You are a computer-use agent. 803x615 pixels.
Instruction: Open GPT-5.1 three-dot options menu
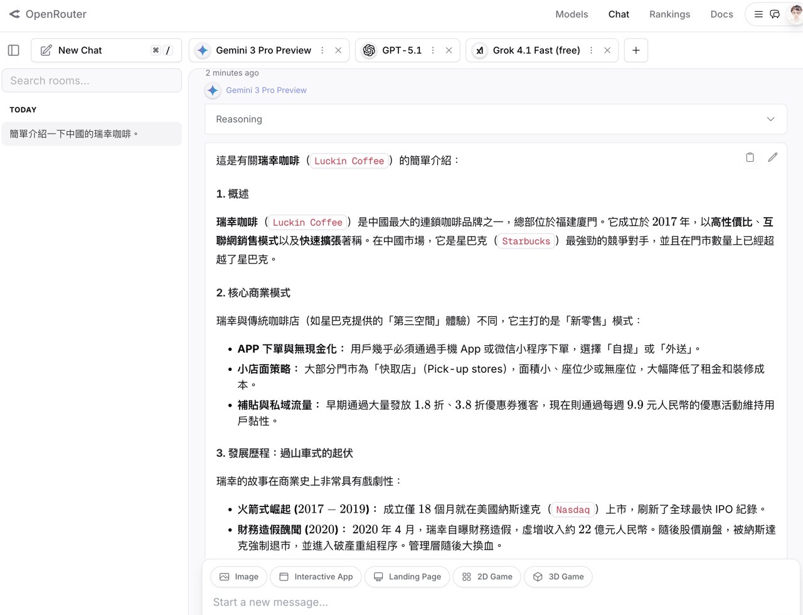point(433,50)
